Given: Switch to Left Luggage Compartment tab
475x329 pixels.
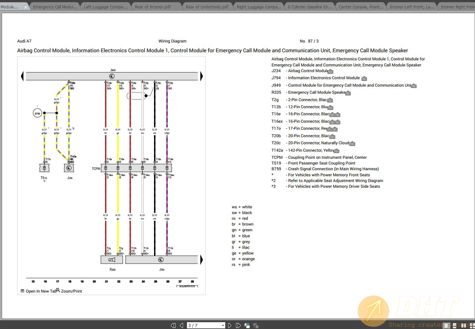Looking at the screenshot, I should coord(106,7).
